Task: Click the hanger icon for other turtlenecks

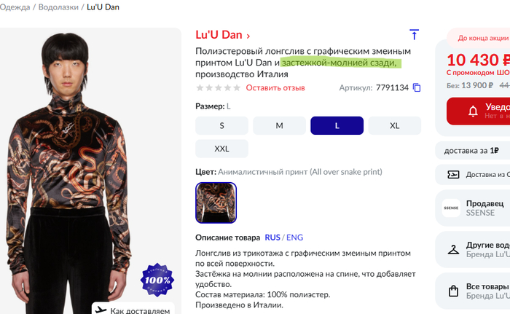Action: tap(453, 250)
